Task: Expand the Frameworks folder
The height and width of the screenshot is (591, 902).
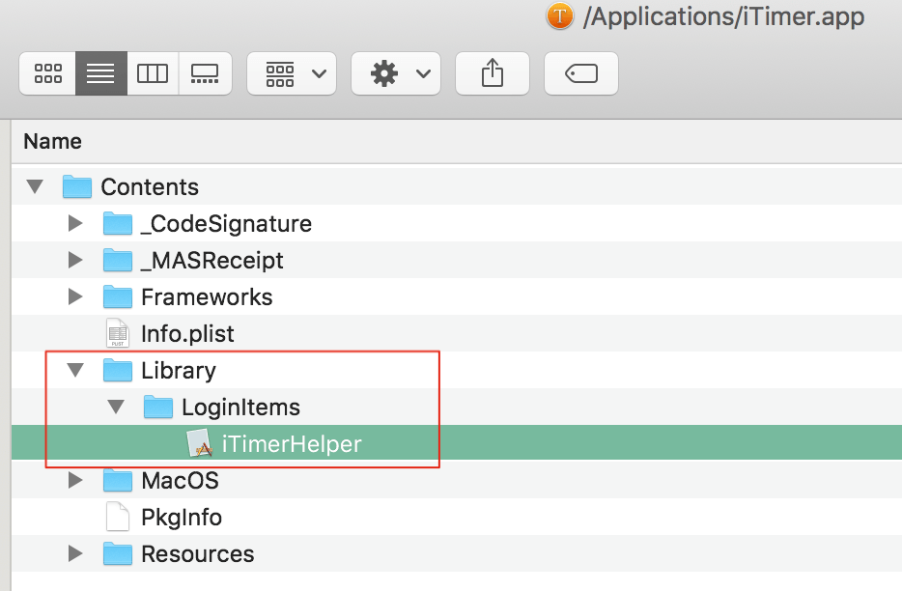Action: tap(75, 296)
